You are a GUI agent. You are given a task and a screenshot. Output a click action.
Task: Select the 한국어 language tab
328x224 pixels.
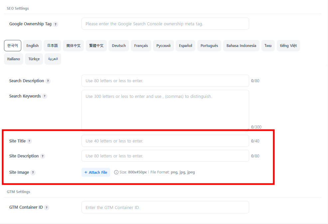(13, 46)
